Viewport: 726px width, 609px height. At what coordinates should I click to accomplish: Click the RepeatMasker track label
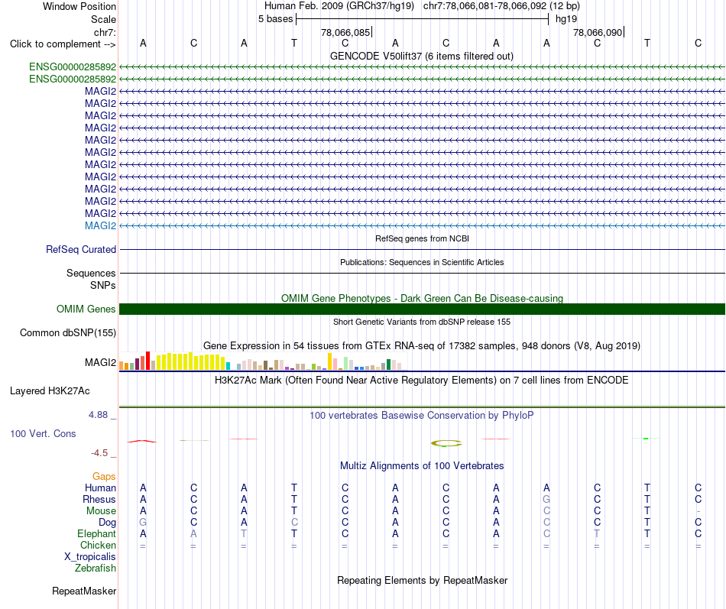84,591
